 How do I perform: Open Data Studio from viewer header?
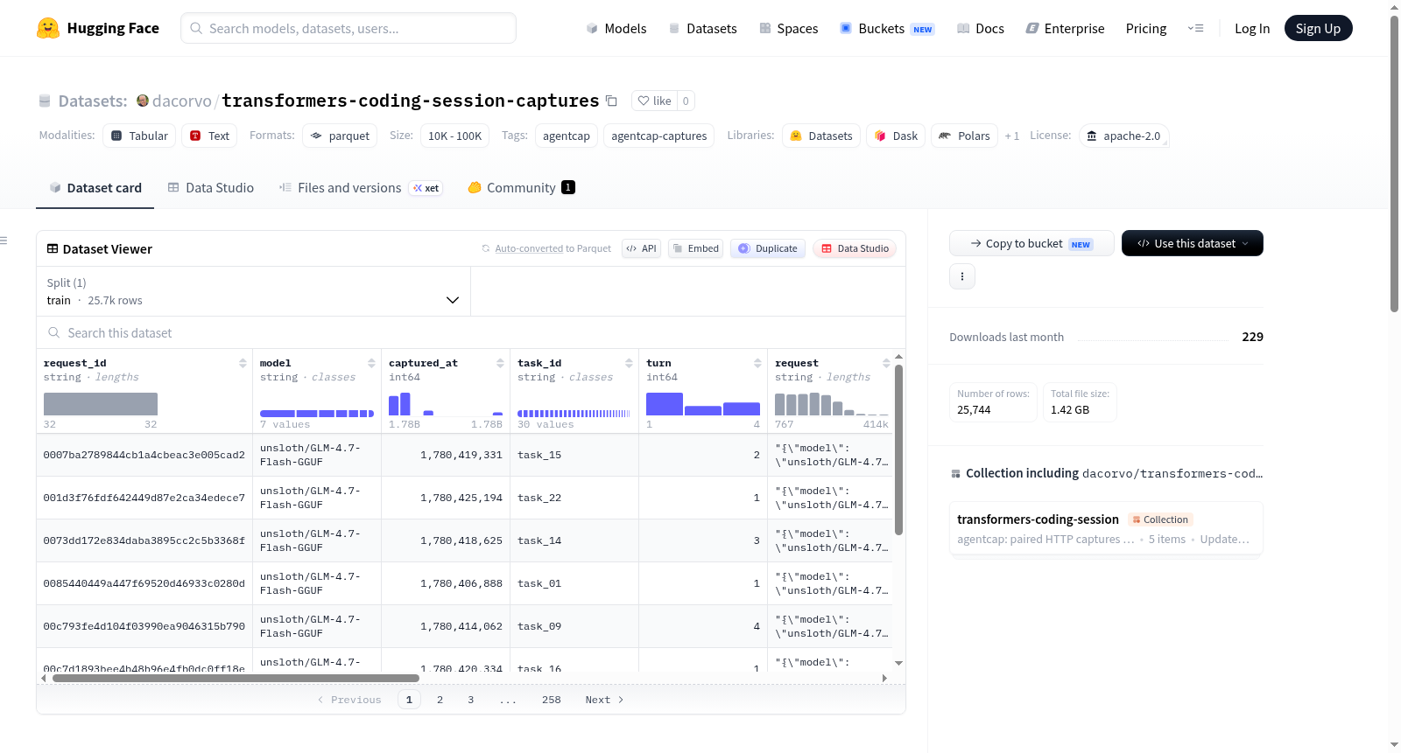[x=855, y=248]
